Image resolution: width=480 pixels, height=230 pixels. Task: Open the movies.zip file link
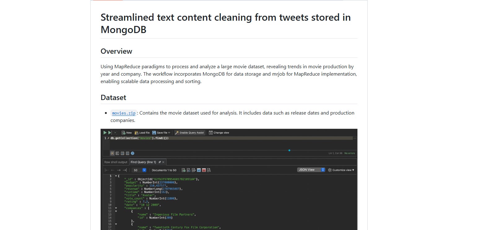tap(124, 113)
